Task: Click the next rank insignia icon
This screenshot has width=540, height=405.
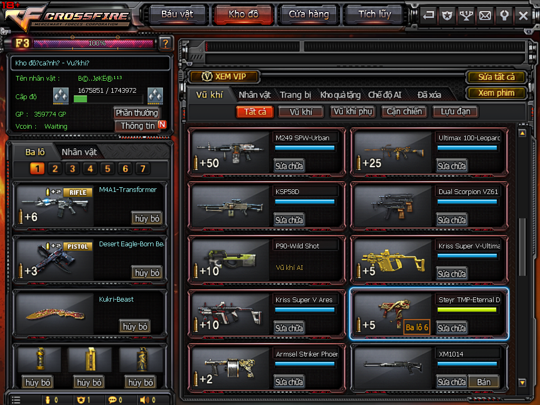Action: click(x=155, y=96)
